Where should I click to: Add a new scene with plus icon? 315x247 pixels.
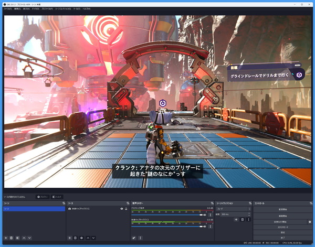point(6,238)
